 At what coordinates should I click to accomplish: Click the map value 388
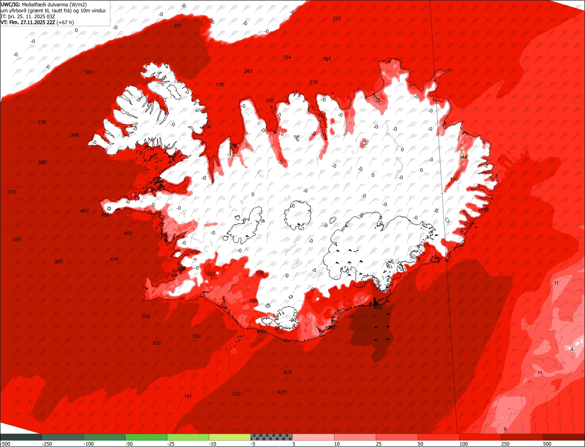74,135
